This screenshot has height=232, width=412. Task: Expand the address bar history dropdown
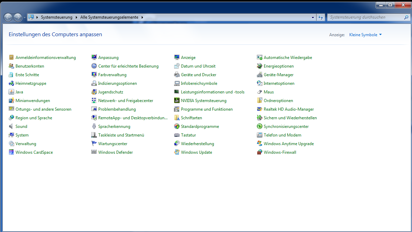tap(313, 17)
